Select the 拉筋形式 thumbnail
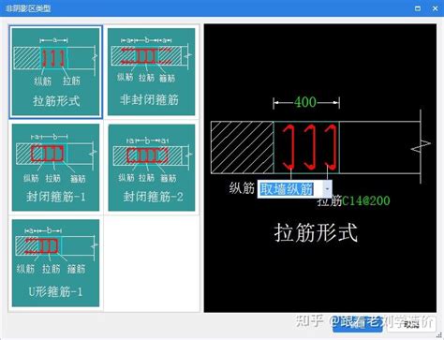The width and height of the screenshot is (444, 340). pos(56,72)
